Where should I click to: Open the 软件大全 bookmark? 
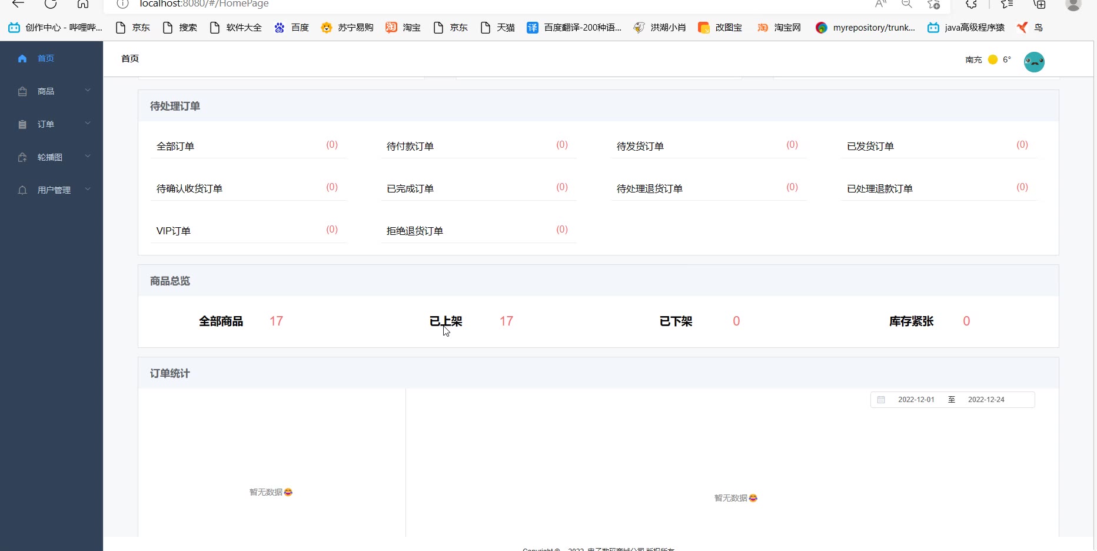tap(235, 28)
